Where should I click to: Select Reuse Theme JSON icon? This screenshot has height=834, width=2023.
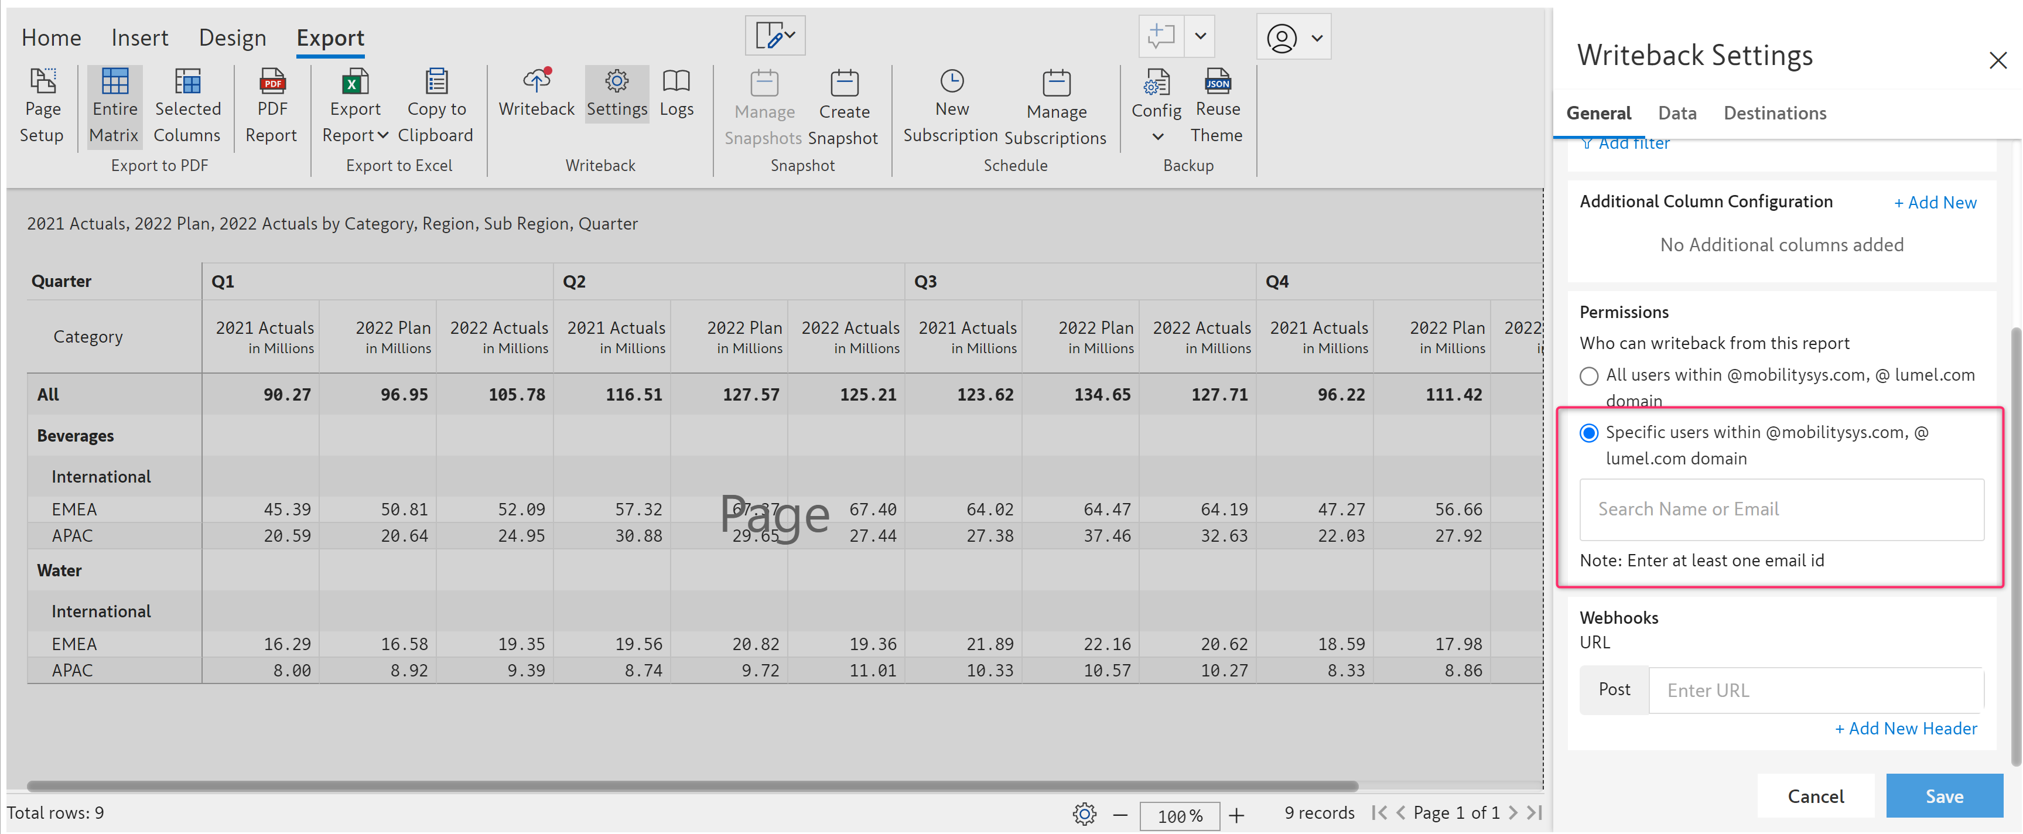coord(1216,81)
